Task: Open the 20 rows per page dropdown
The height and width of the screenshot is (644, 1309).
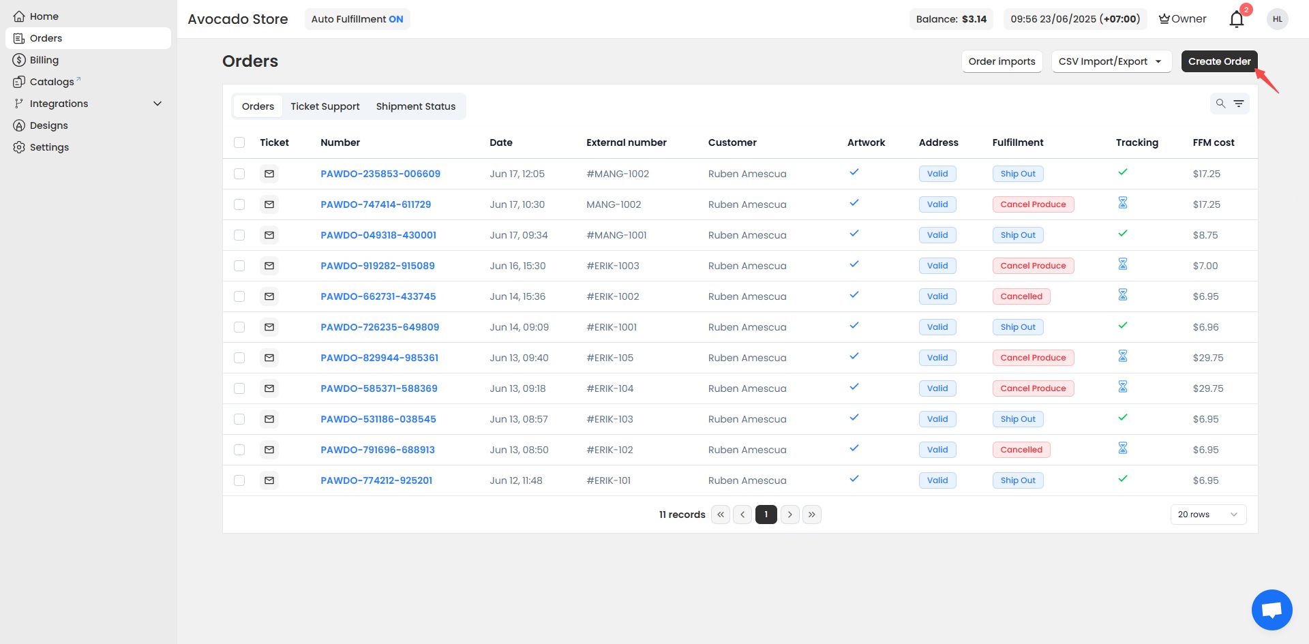Action: click(x=1208, y=515)
